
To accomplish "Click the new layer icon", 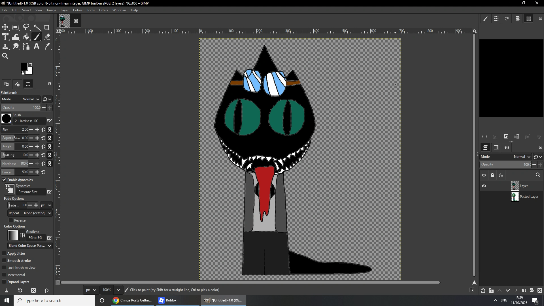I will tap(483, 291).
